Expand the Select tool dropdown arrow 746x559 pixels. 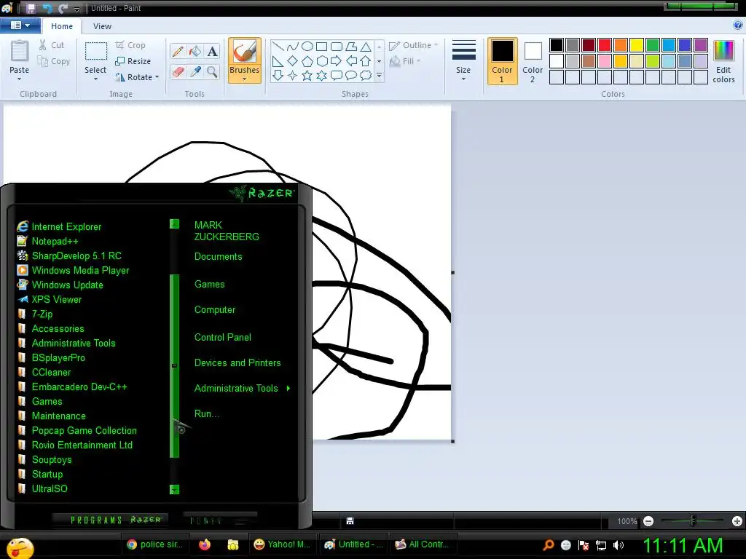coord(95,79)
